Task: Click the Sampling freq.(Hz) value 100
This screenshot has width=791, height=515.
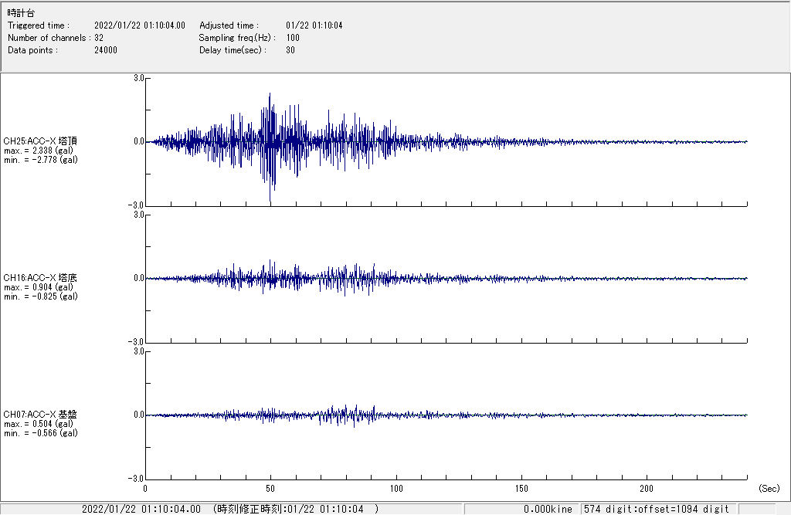Action: (x=293, y=38)
